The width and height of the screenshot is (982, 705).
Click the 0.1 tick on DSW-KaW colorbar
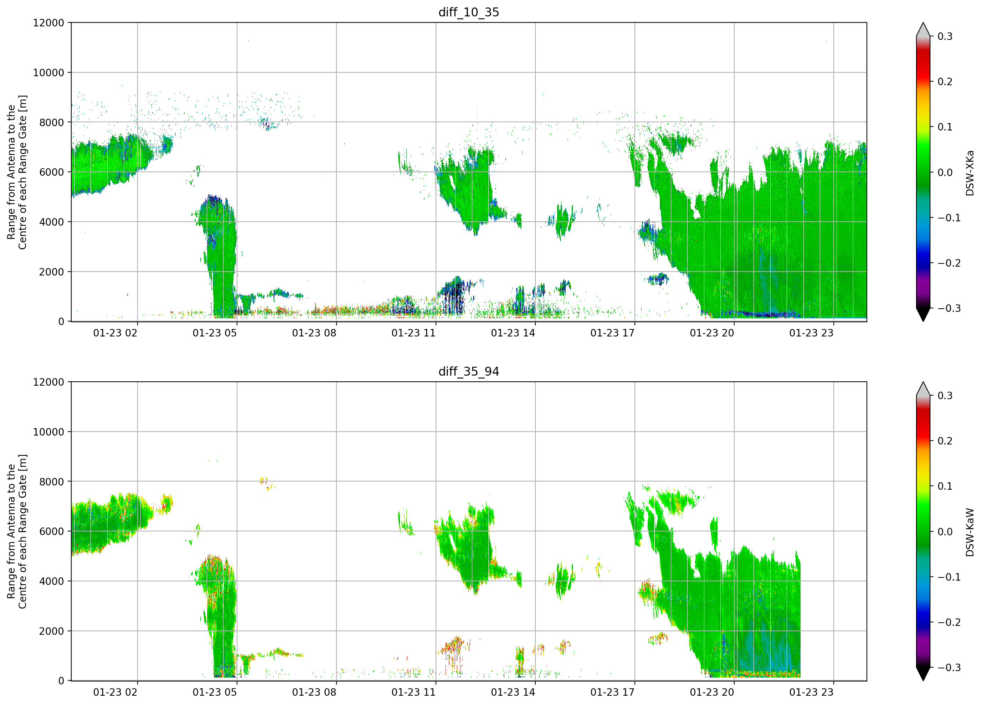pyautogui.click(x=945, y=486)
